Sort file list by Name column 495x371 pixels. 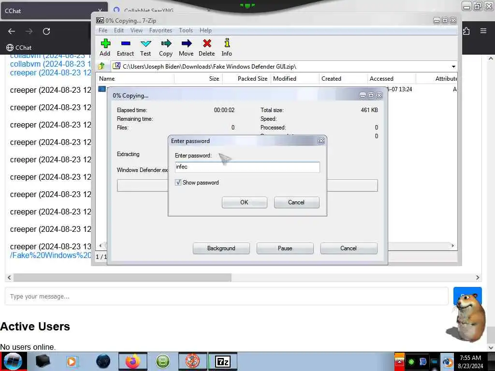click(136, 79)
